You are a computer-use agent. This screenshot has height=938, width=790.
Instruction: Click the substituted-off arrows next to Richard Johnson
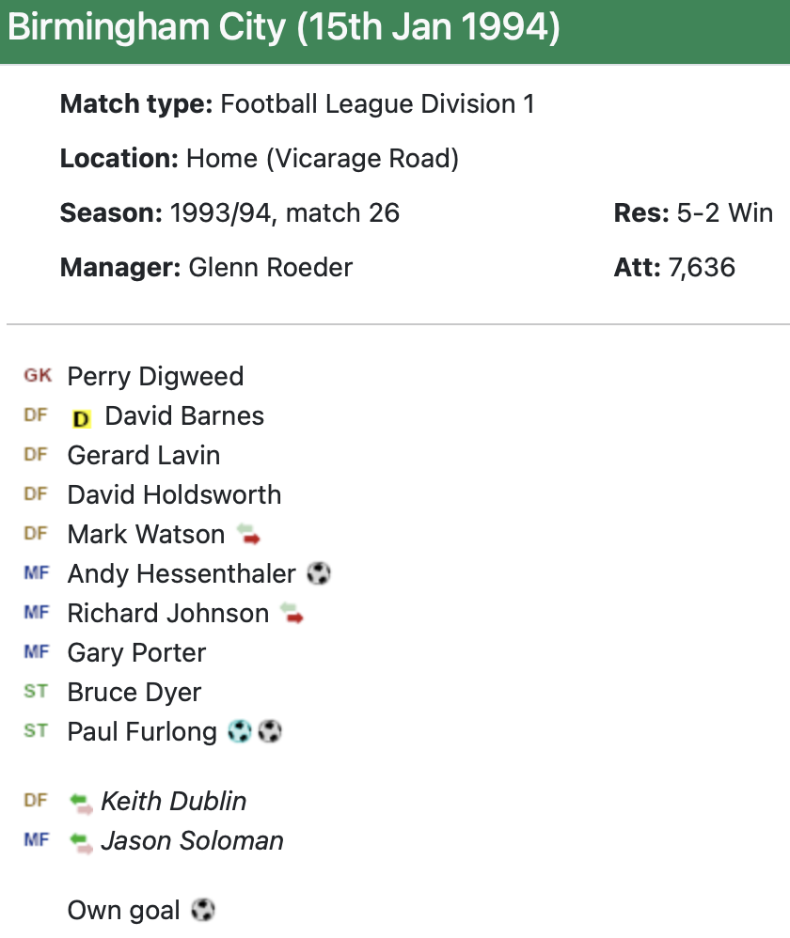[x=292, y=615]
